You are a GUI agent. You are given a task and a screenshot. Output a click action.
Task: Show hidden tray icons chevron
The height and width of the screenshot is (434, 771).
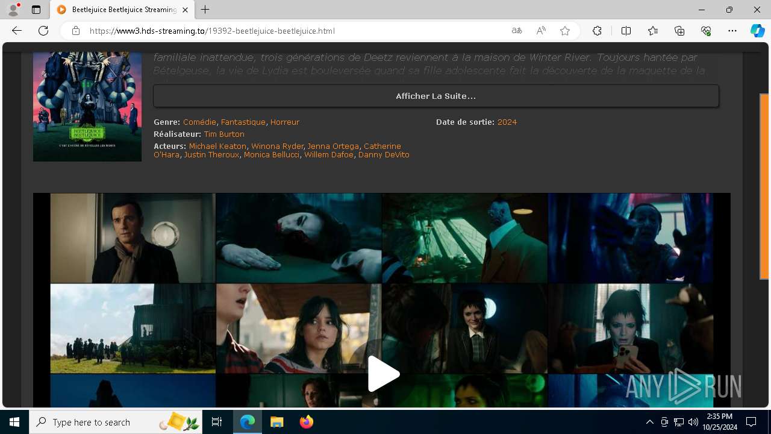click(649, 422)
